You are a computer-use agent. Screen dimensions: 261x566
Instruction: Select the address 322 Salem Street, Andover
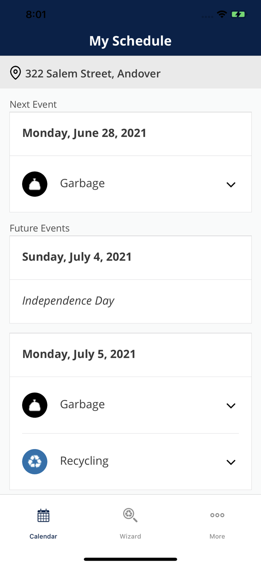click(93, 73)
